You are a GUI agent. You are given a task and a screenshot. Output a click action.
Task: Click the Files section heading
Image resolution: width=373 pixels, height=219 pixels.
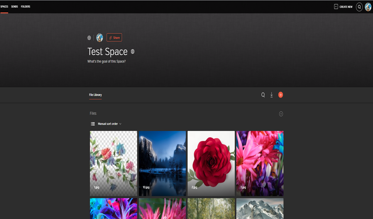[93, 113]
